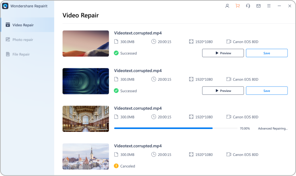Click the library hall video thumbnail
Image resolution: width=296 pixels, height=176 pixels.
(86, 119)
